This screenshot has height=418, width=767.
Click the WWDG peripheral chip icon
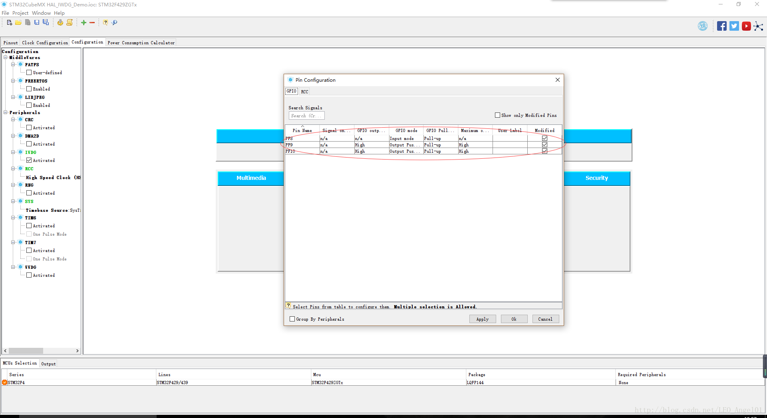[x=20, y=267]
